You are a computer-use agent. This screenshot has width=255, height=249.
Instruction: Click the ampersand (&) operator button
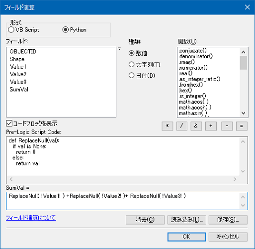[x=196, y=126]
